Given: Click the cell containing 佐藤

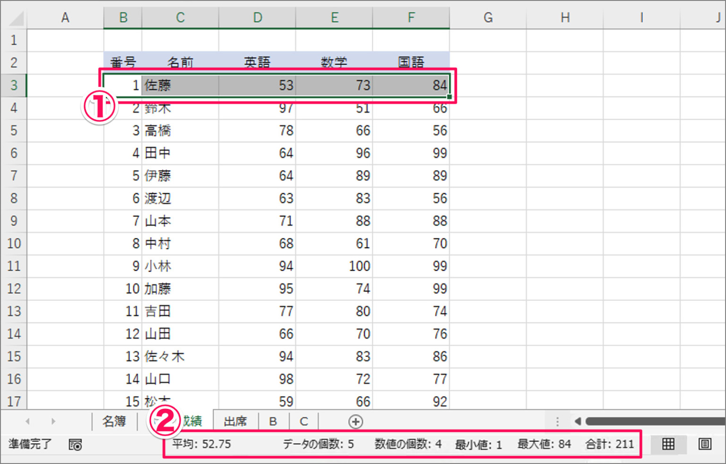Looking at the screenshot, I should 180,85.
